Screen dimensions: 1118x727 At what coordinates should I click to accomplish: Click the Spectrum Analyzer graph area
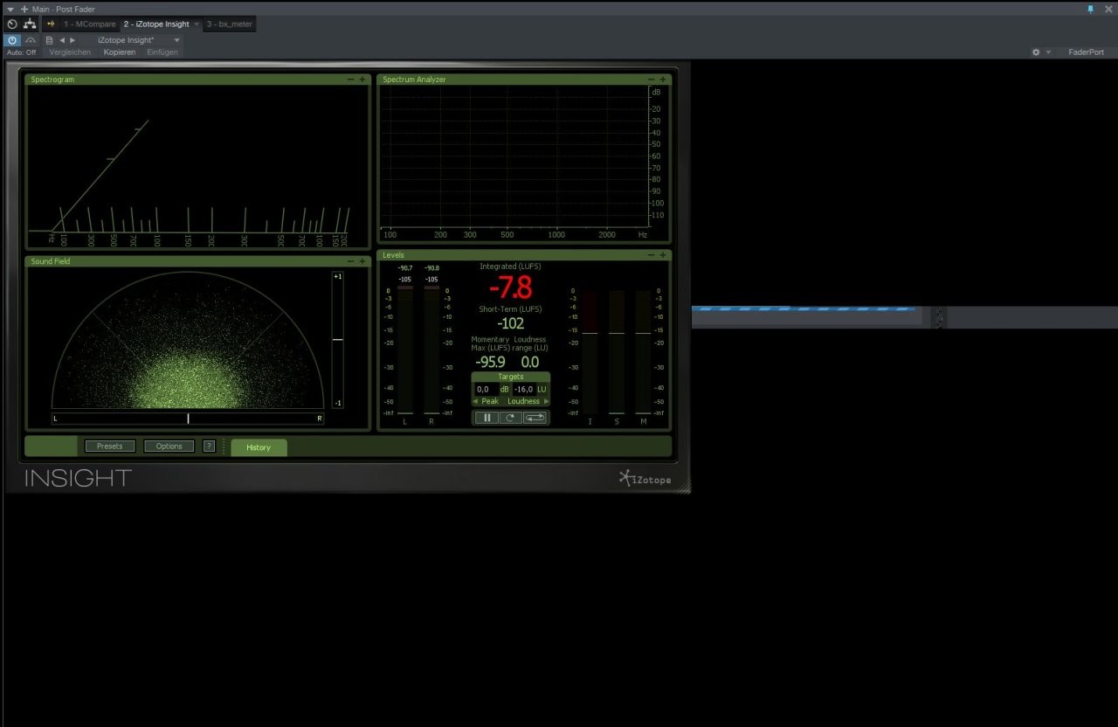tap(514, 156)
